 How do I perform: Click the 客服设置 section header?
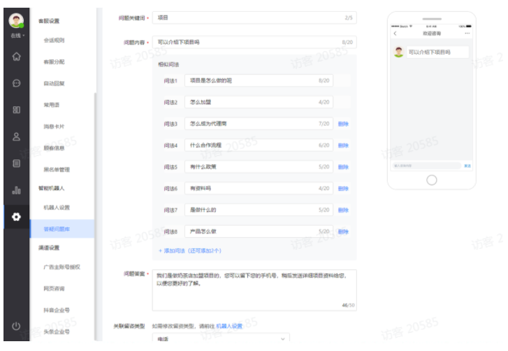click(49, 21)
